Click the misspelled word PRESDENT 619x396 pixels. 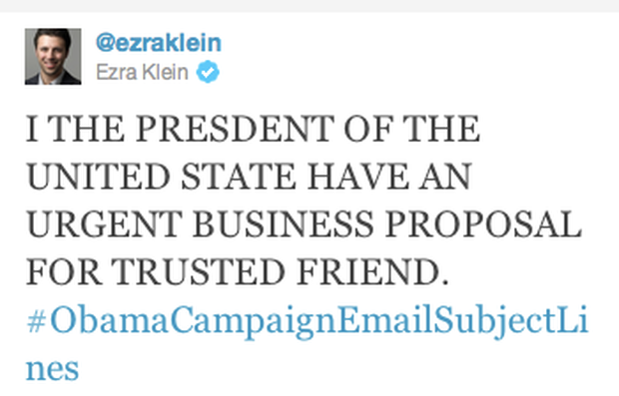point(235,129)
